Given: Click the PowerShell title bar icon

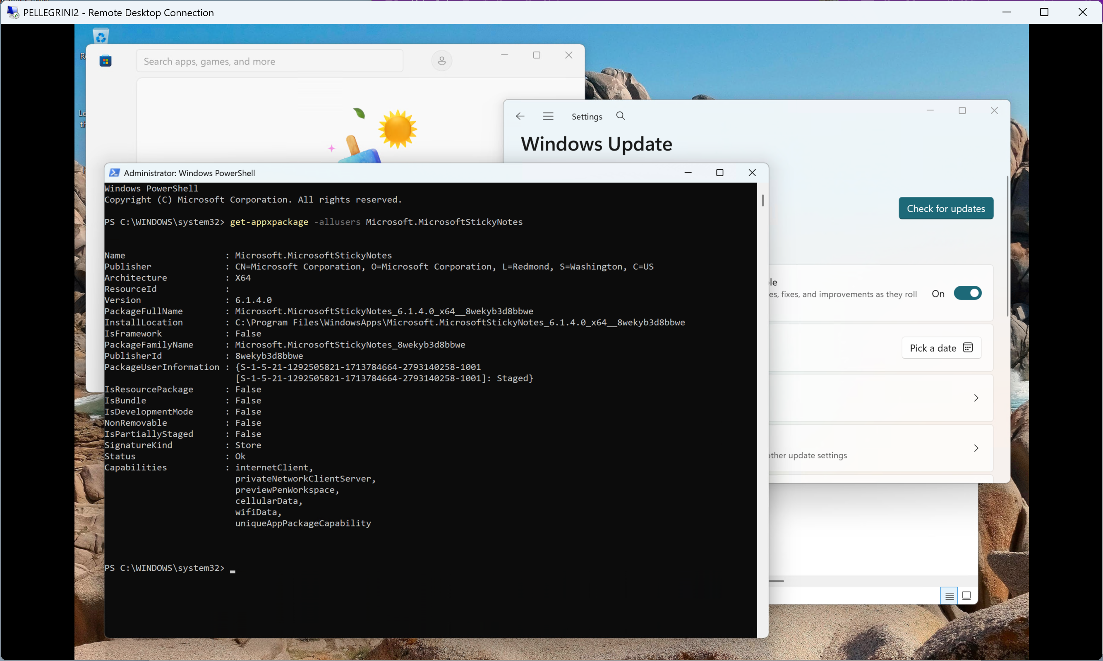Looking at the screenshot, I should [x=114, y=173].
